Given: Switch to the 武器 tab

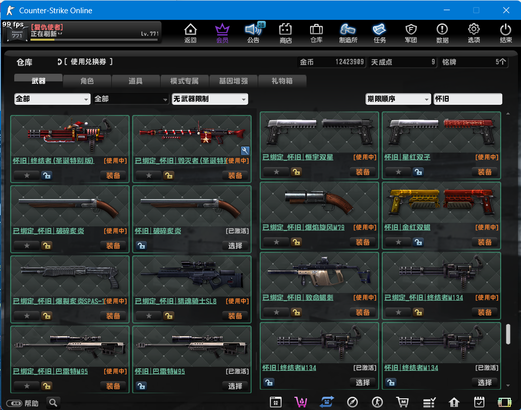Looking at the screenshot, I should 38,81.
